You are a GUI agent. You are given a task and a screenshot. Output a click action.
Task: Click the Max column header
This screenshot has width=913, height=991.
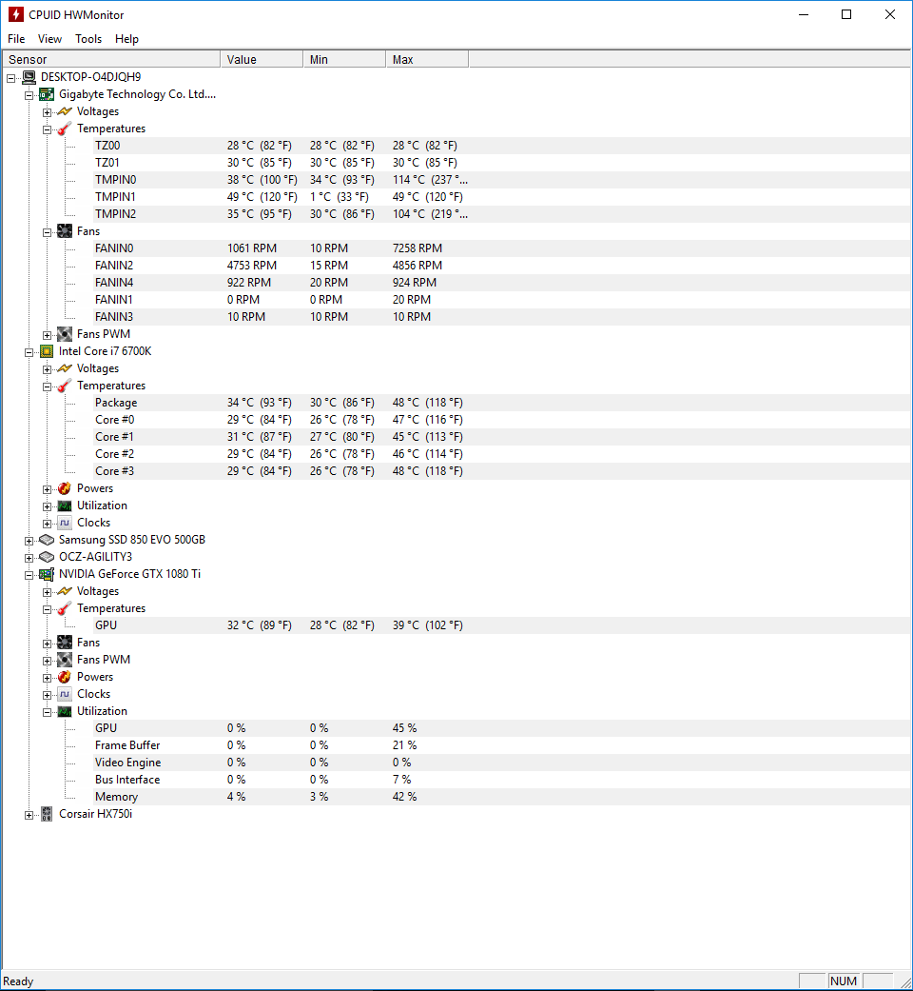coord(427,59)
